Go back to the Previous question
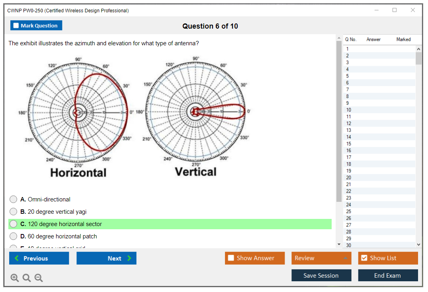 39,258
